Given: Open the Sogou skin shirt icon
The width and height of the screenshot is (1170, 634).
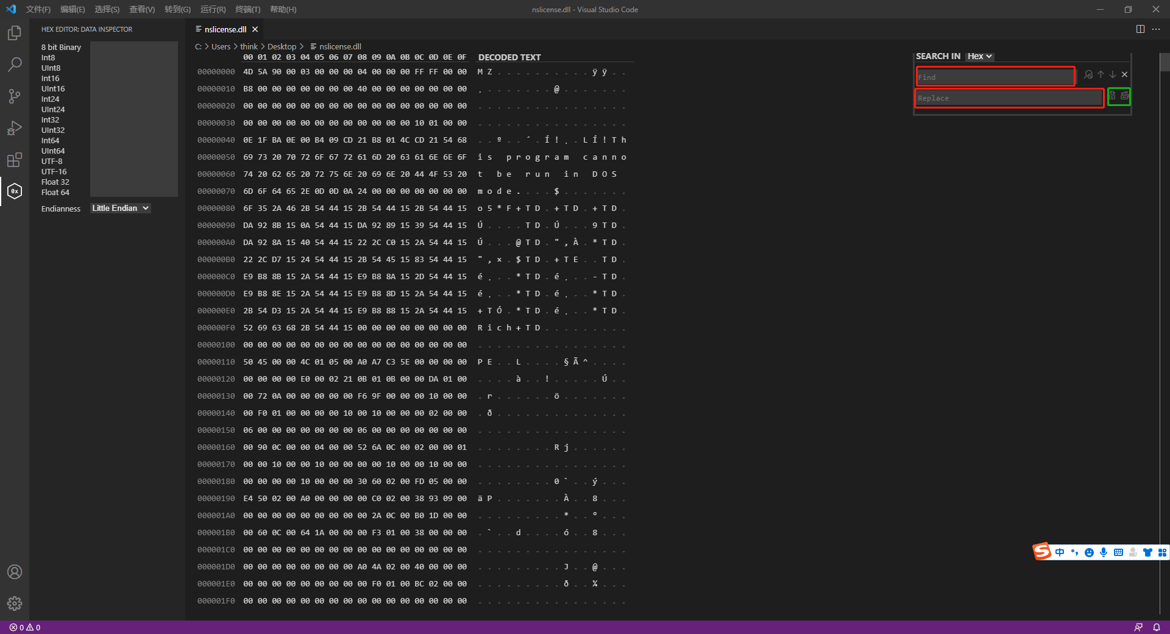Looking at the screenshot, I should coord(1147,552).
